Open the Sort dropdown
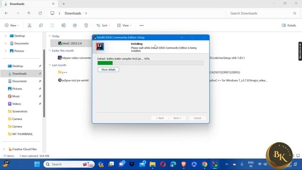Image resolution: width=302 pixels, height=170 pixels. click(x=103, y=25)
